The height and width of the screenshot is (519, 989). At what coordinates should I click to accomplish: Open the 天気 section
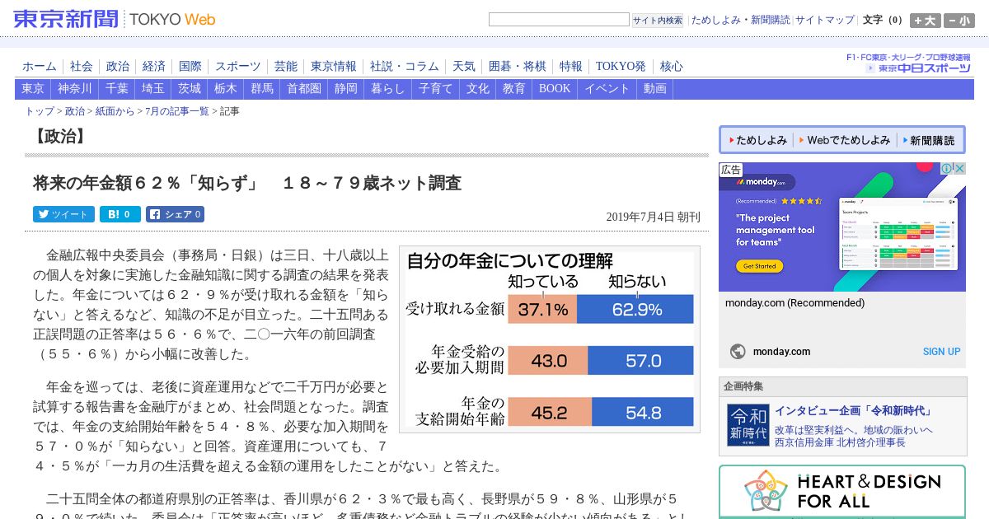click(x=464, y=67)
